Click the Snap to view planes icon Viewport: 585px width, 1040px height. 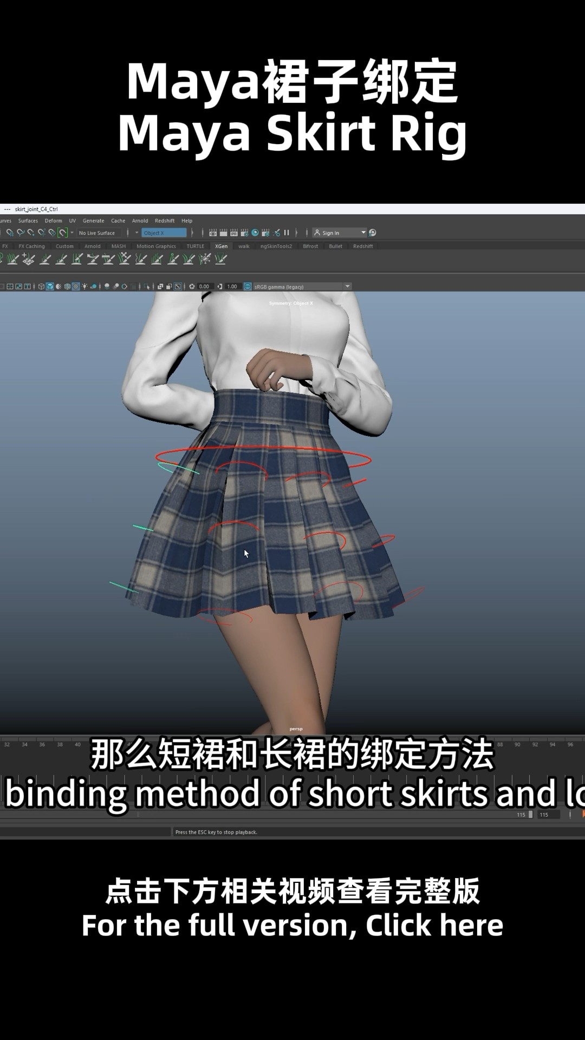point(52,232)
